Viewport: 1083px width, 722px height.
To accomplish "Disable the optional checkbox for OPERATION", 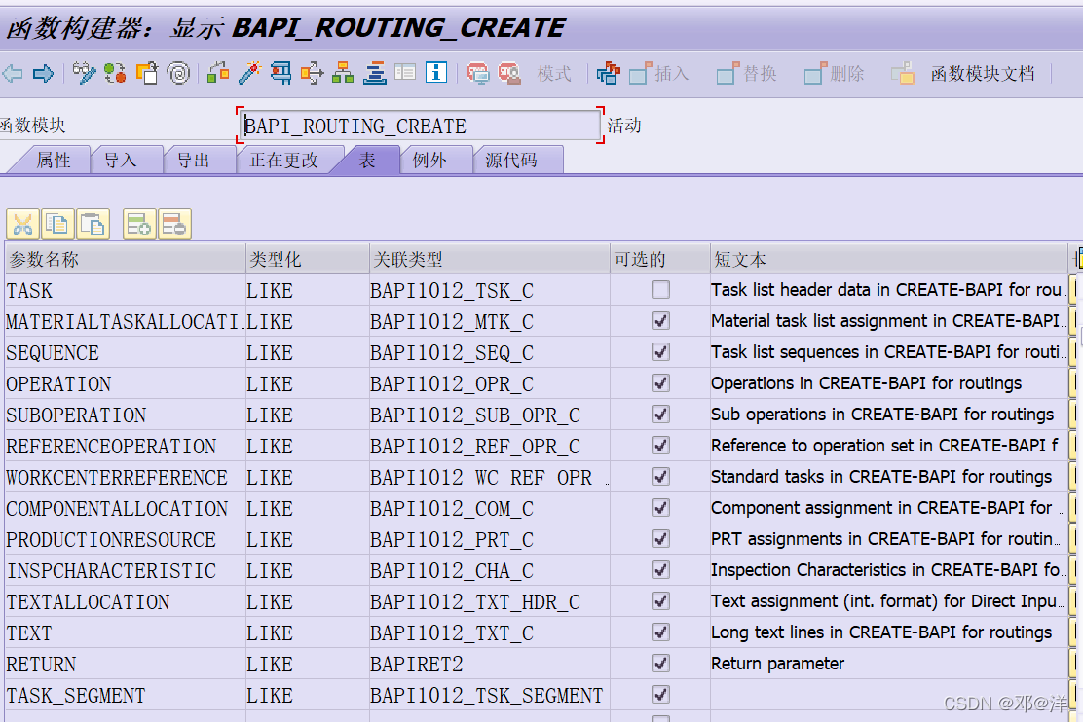I will point(658,384).
